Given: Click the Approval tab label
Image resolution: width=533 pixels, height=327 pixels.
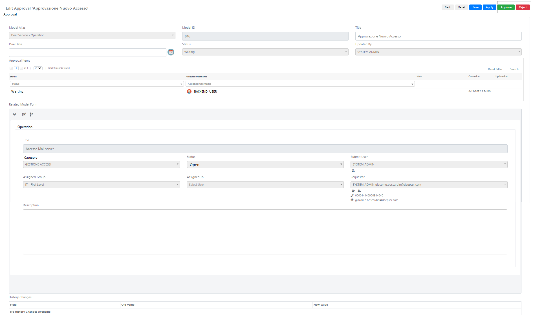Looking at the screenshot, I should click(10, 14).
